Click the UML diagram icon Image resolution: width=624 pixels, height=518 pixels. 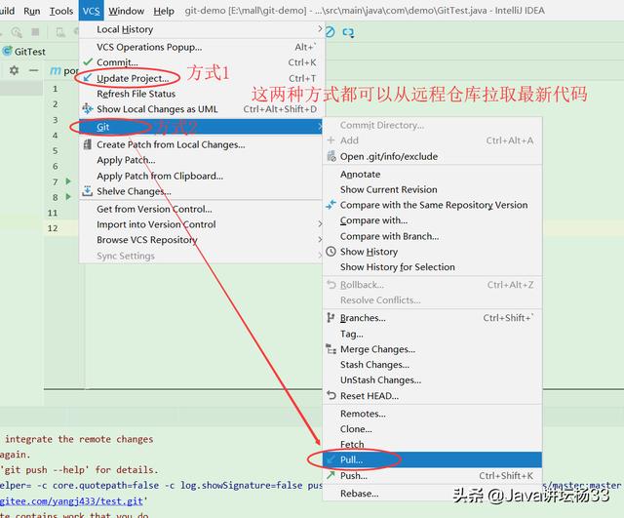click(88, 108)
